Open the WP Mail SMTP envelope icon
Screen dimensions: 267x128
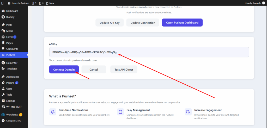click(3, 107)
